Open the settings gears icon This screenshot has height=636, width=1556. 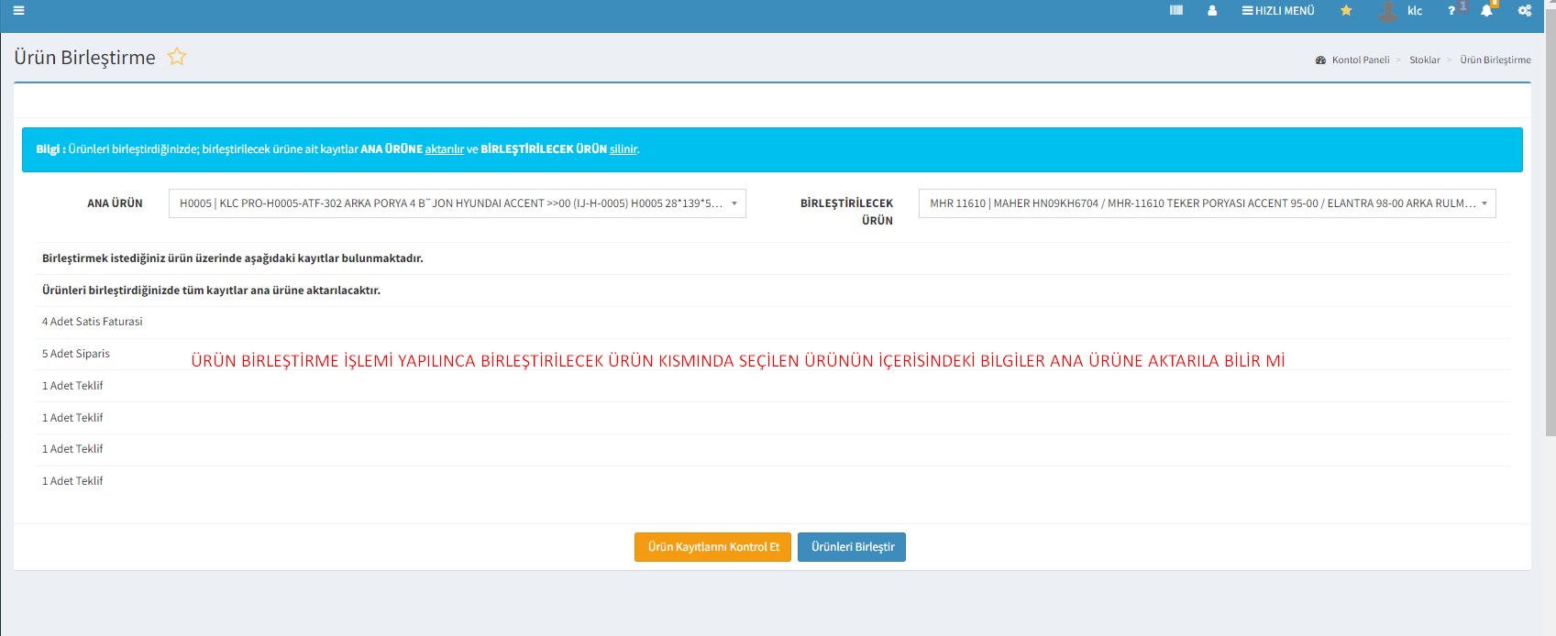(x=1525, y=11)
